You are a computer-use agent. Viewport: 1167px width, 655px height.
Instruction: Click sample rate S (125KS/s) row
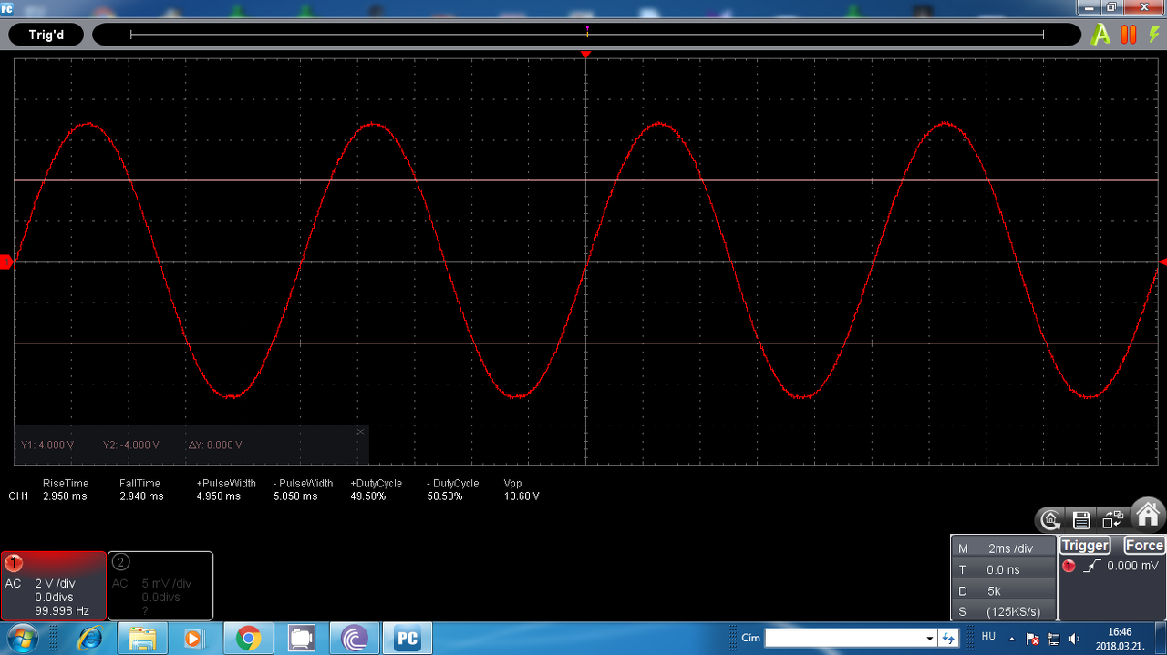1003,611
